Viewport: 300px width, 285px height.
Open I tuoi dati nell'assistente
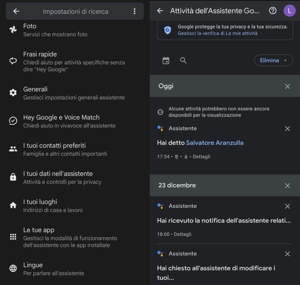click(x=75, y=177)
